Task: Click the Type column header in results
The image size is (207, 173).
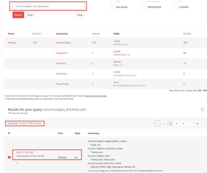Action: (x=77, y=133)
